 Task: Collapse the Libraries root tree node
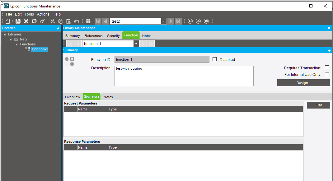(5, 35)
